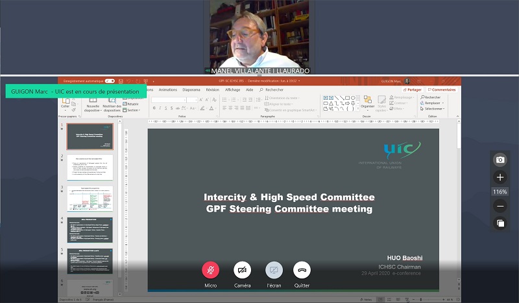This screenshot has width=519, height=303.
Task: Select slide 1 thumbnail in the panel
Action: (x=90, y=137)
